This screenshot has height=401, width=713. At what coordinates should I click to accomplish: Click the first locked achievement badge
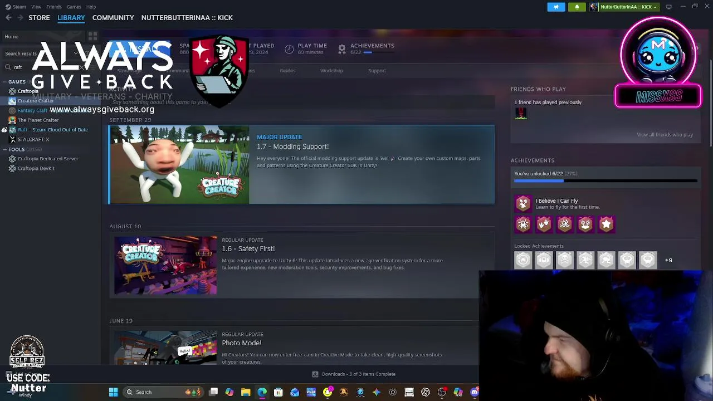(523, 260)
